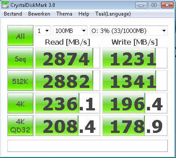Click the CrystalDiskMark title bar icon
Screen dimensions: 176x158
[x=5, y=5]
